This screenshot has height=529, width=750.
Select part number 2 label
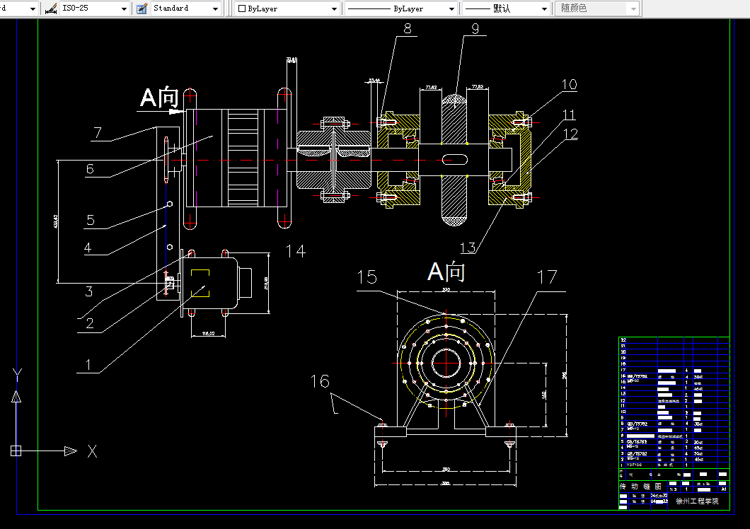pos(89,323)
